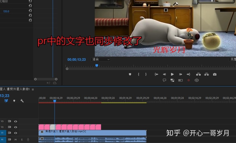Reset the bottom parameter in Effect Controls
236x143 pixels.
click(30, 20)
